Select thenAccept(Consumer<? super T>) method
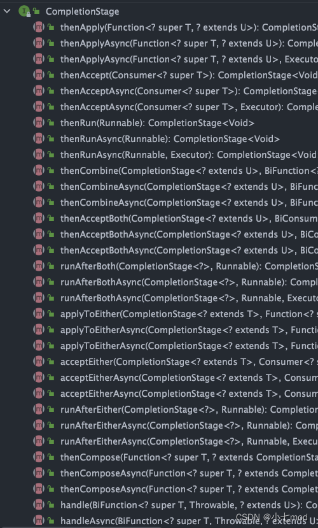 click(x=189, y=75)
